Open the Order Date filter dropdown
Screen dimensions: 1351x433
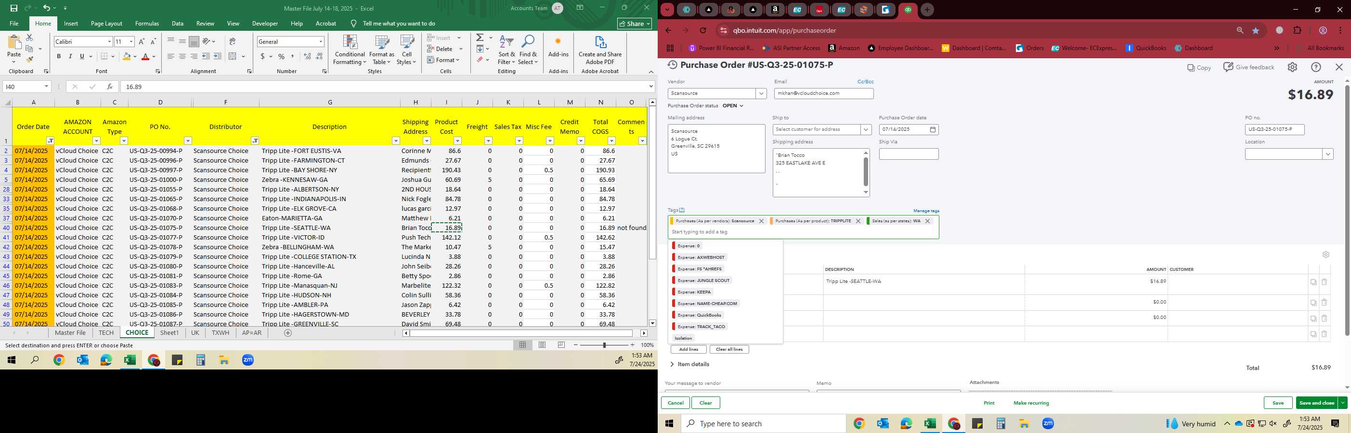(51, 141)
